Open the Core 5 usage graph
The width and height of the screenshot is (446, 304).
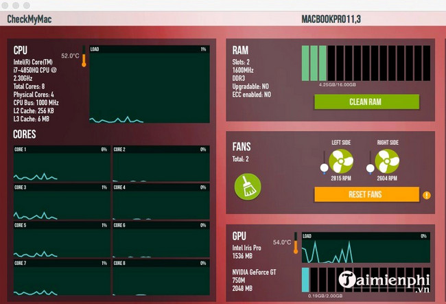point(61,239)
